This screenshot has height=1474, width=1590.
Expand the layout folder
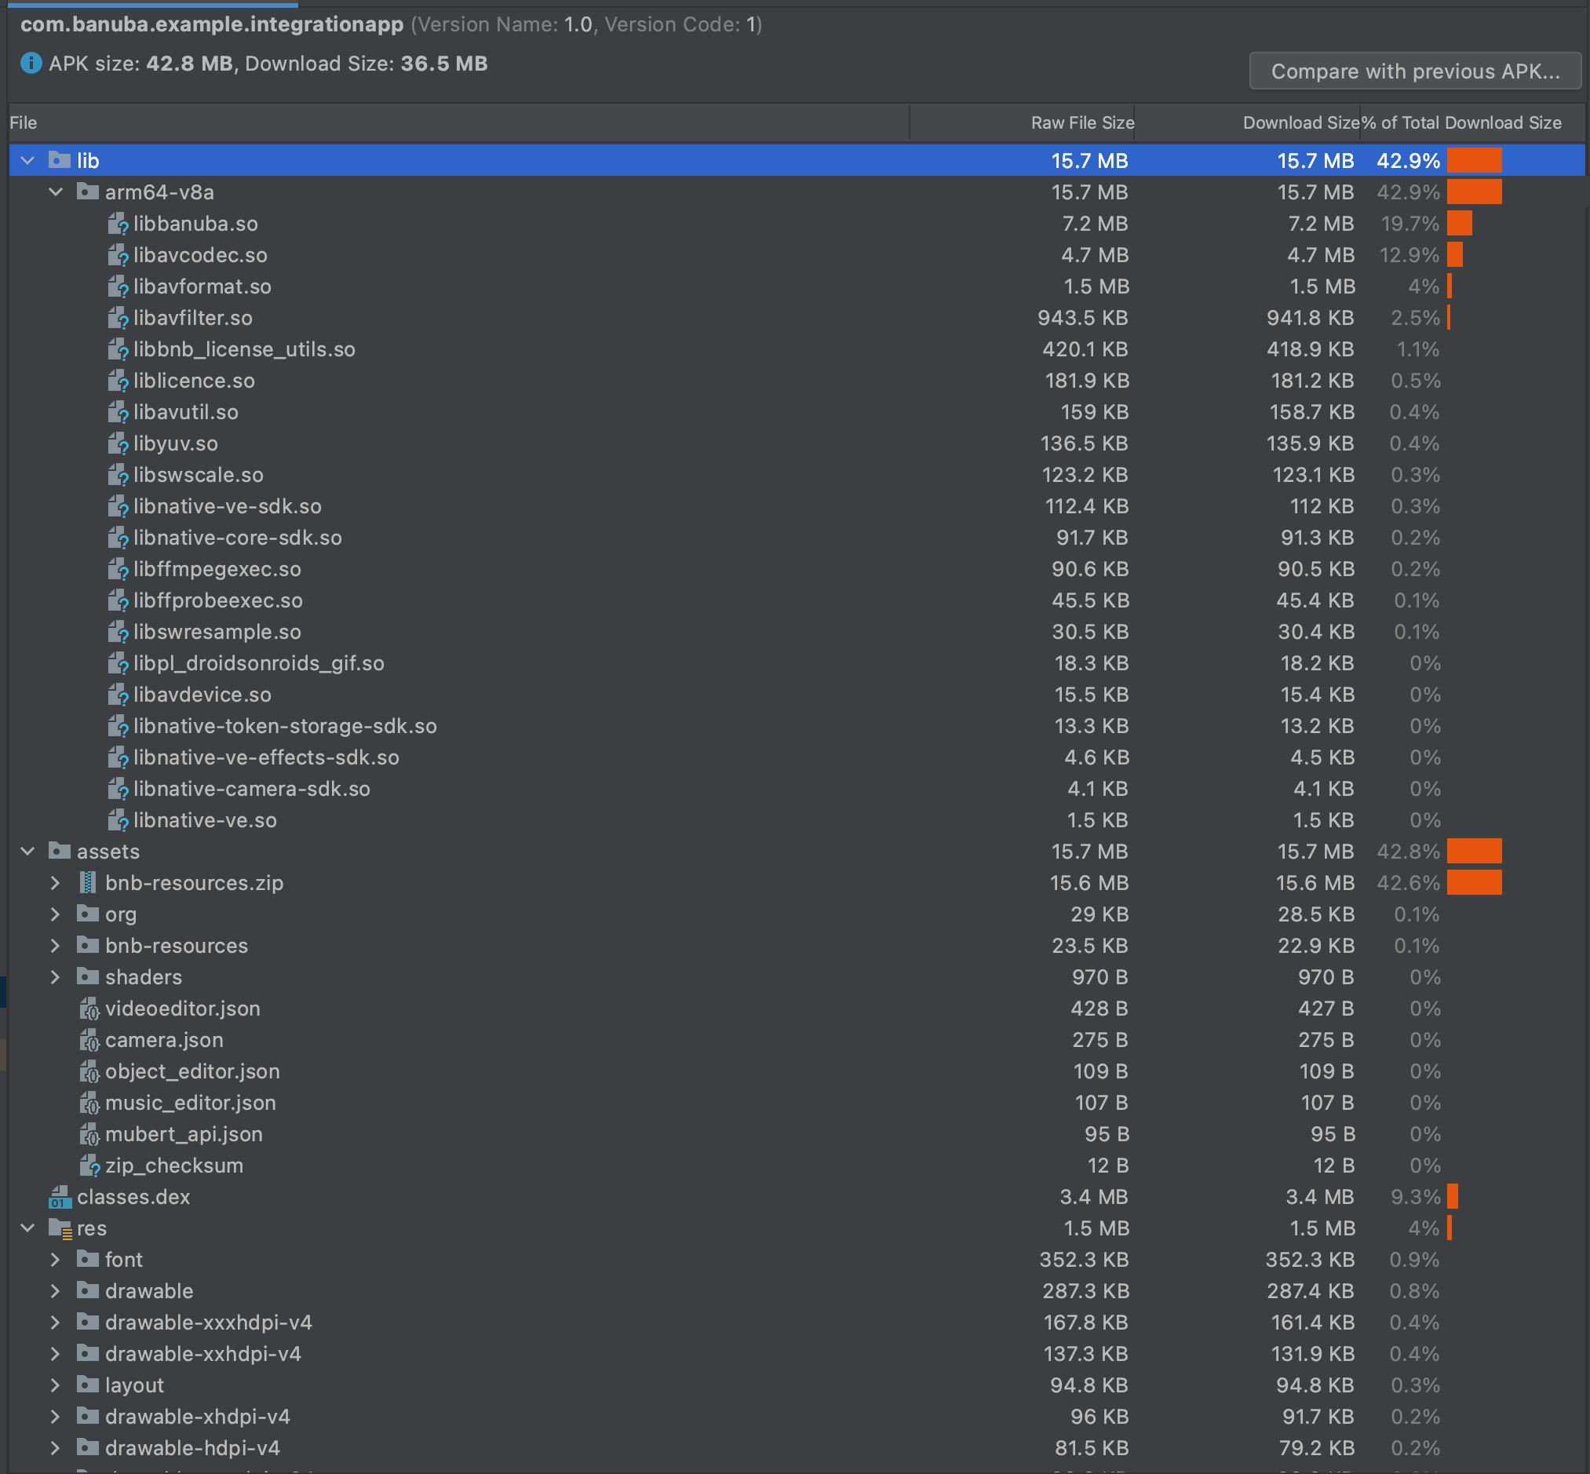pos(56,1385)
